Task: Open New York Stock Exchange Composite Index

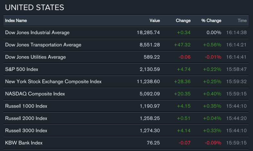Action: pyautogui.click(x=53, y=82)
